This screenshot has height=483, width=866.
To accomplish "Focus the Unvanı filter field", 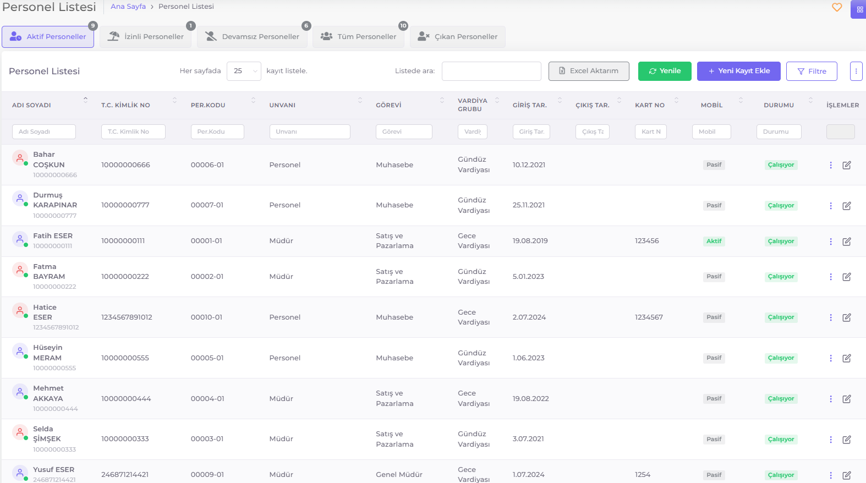I will pyautogui.click(x=310, y=131).
